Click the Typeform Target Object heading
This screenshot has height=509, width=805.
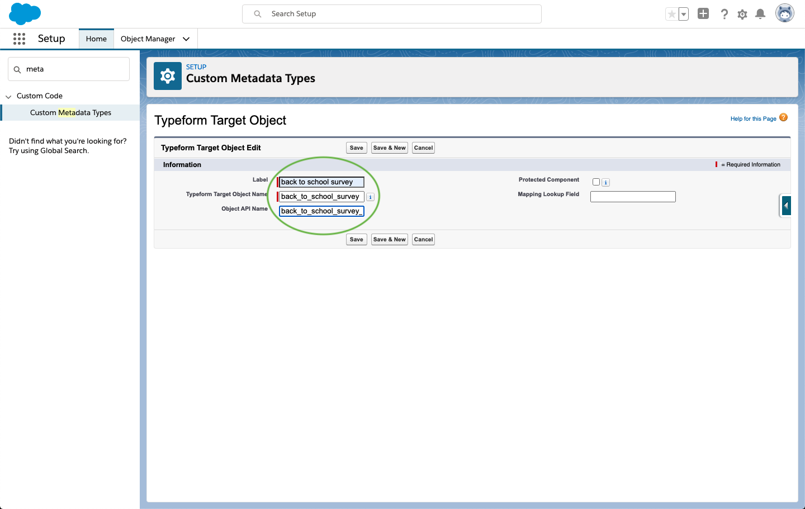(x=220, y=120)
